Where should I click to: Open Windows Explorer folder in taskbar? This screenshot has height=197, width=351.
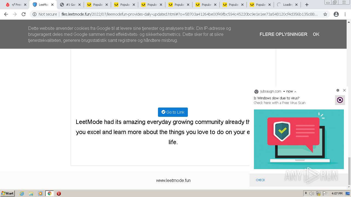[x=31, y=193]
